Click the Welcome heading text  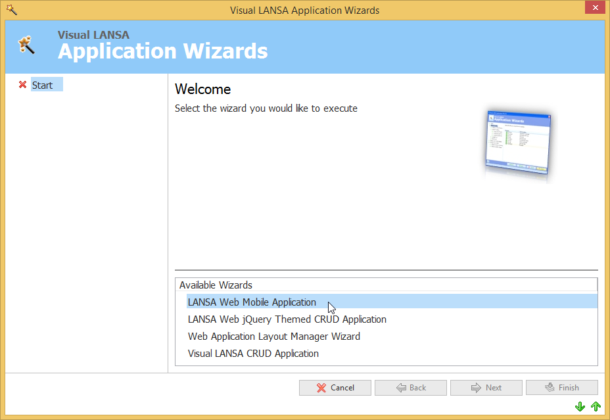(x=202, y=89)
